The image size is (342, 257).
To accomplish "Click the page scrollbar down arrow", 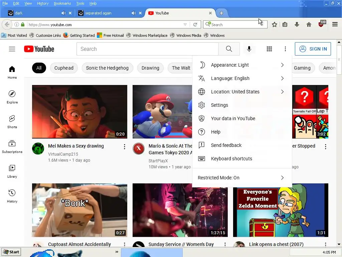I will [x=339, y=244].
